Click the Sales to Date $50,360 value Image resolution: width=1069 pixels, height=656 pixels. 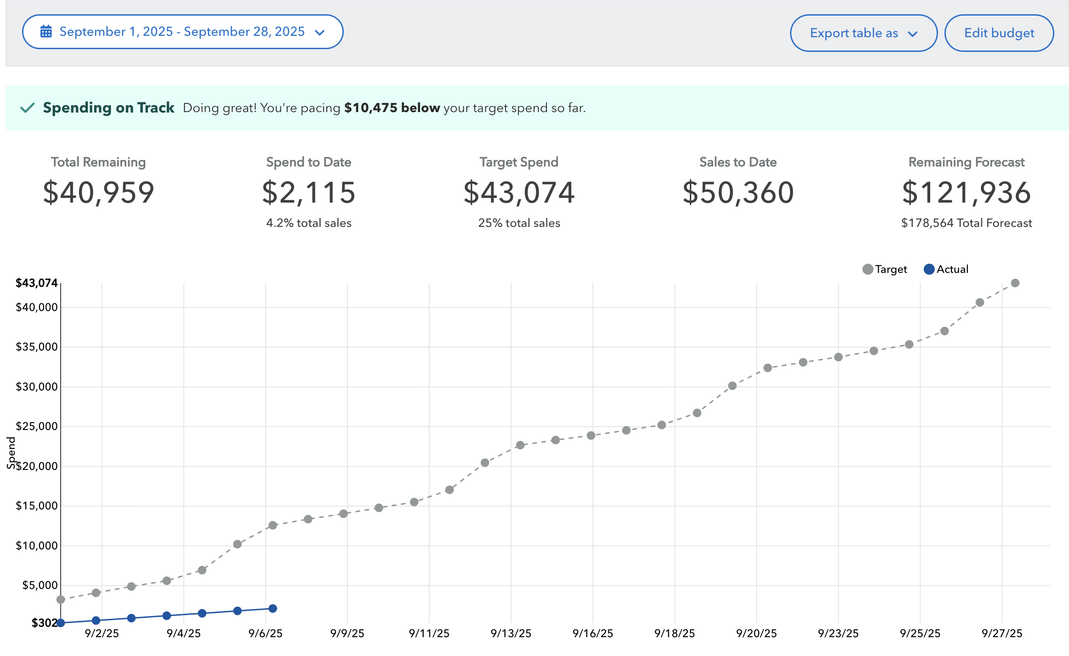[x=738, y=192]
